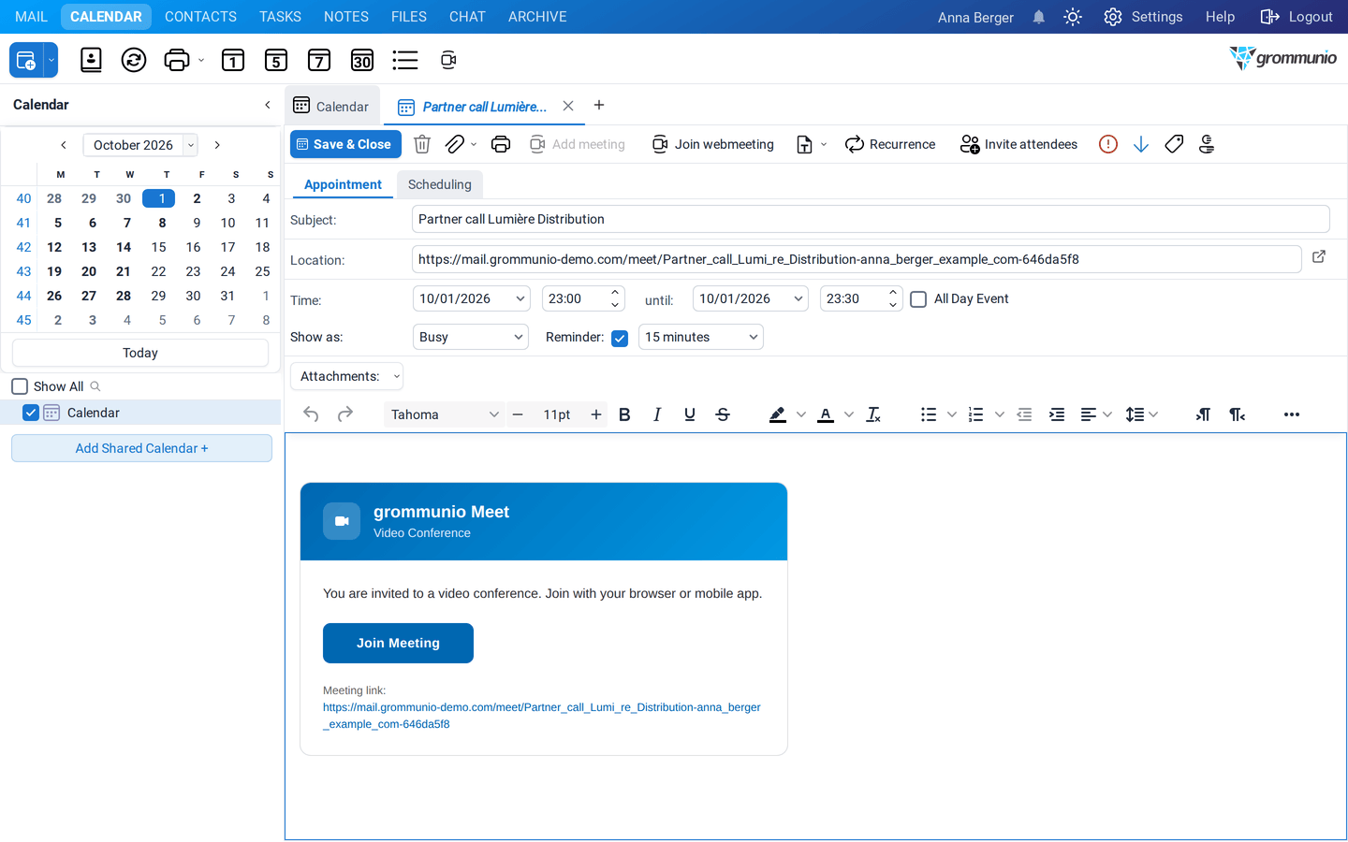The image size is (1348, 842).
Task: Open the 15 minutes reminder dropdown
Action: [x=701, y=337]
